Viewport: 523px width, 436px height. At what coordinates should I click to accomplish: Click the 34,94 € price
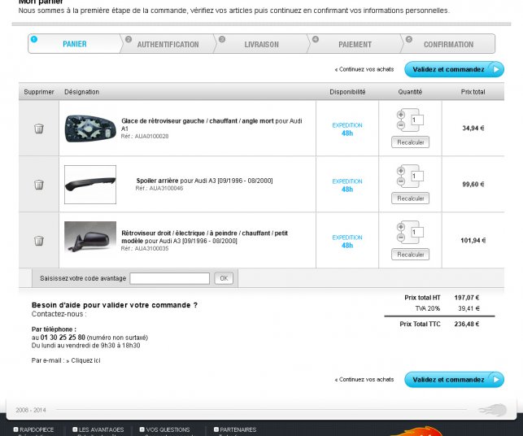point(473,128)
